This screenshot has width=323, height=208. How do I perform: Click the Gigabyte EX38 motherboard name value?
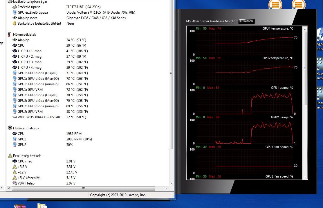[96, 18]
